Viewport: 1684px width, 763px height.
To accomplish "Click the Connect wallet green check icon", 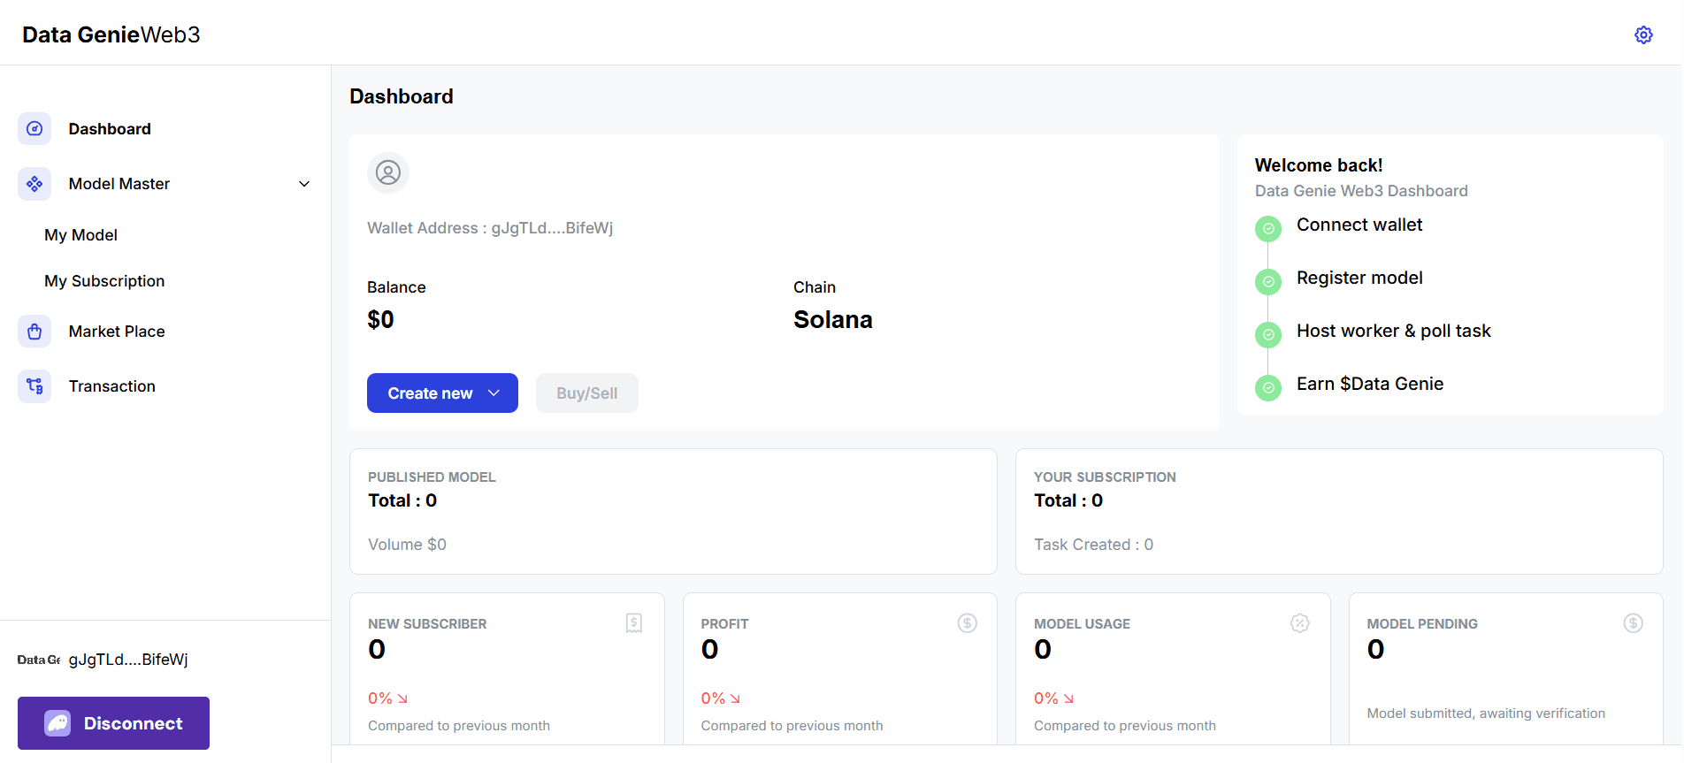I will point(1268,229).
